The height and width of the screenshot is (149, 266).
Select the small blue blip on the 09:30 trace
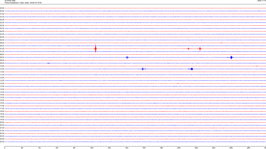(48, 63)
